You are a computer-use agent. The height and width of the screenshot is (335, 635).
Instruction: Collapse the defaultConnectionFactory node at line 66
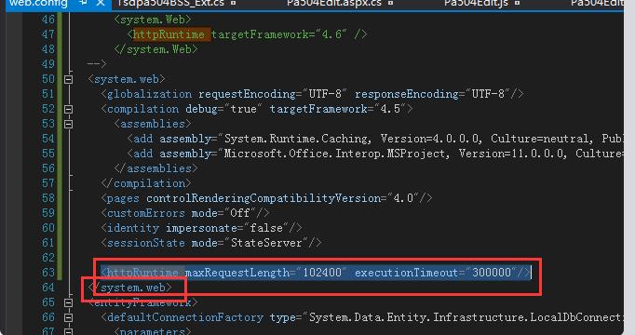click(69, 317)
